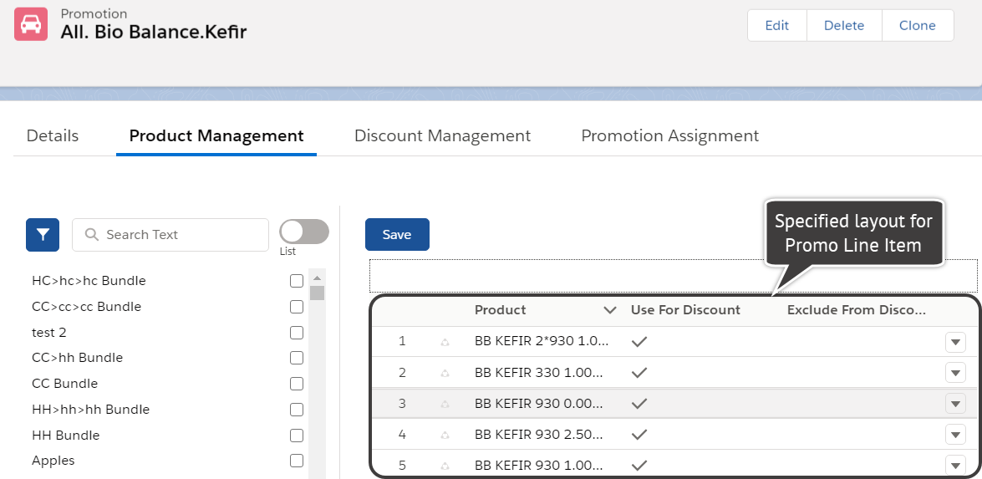Click row 4 product type icon

click(x=445, y=435)
